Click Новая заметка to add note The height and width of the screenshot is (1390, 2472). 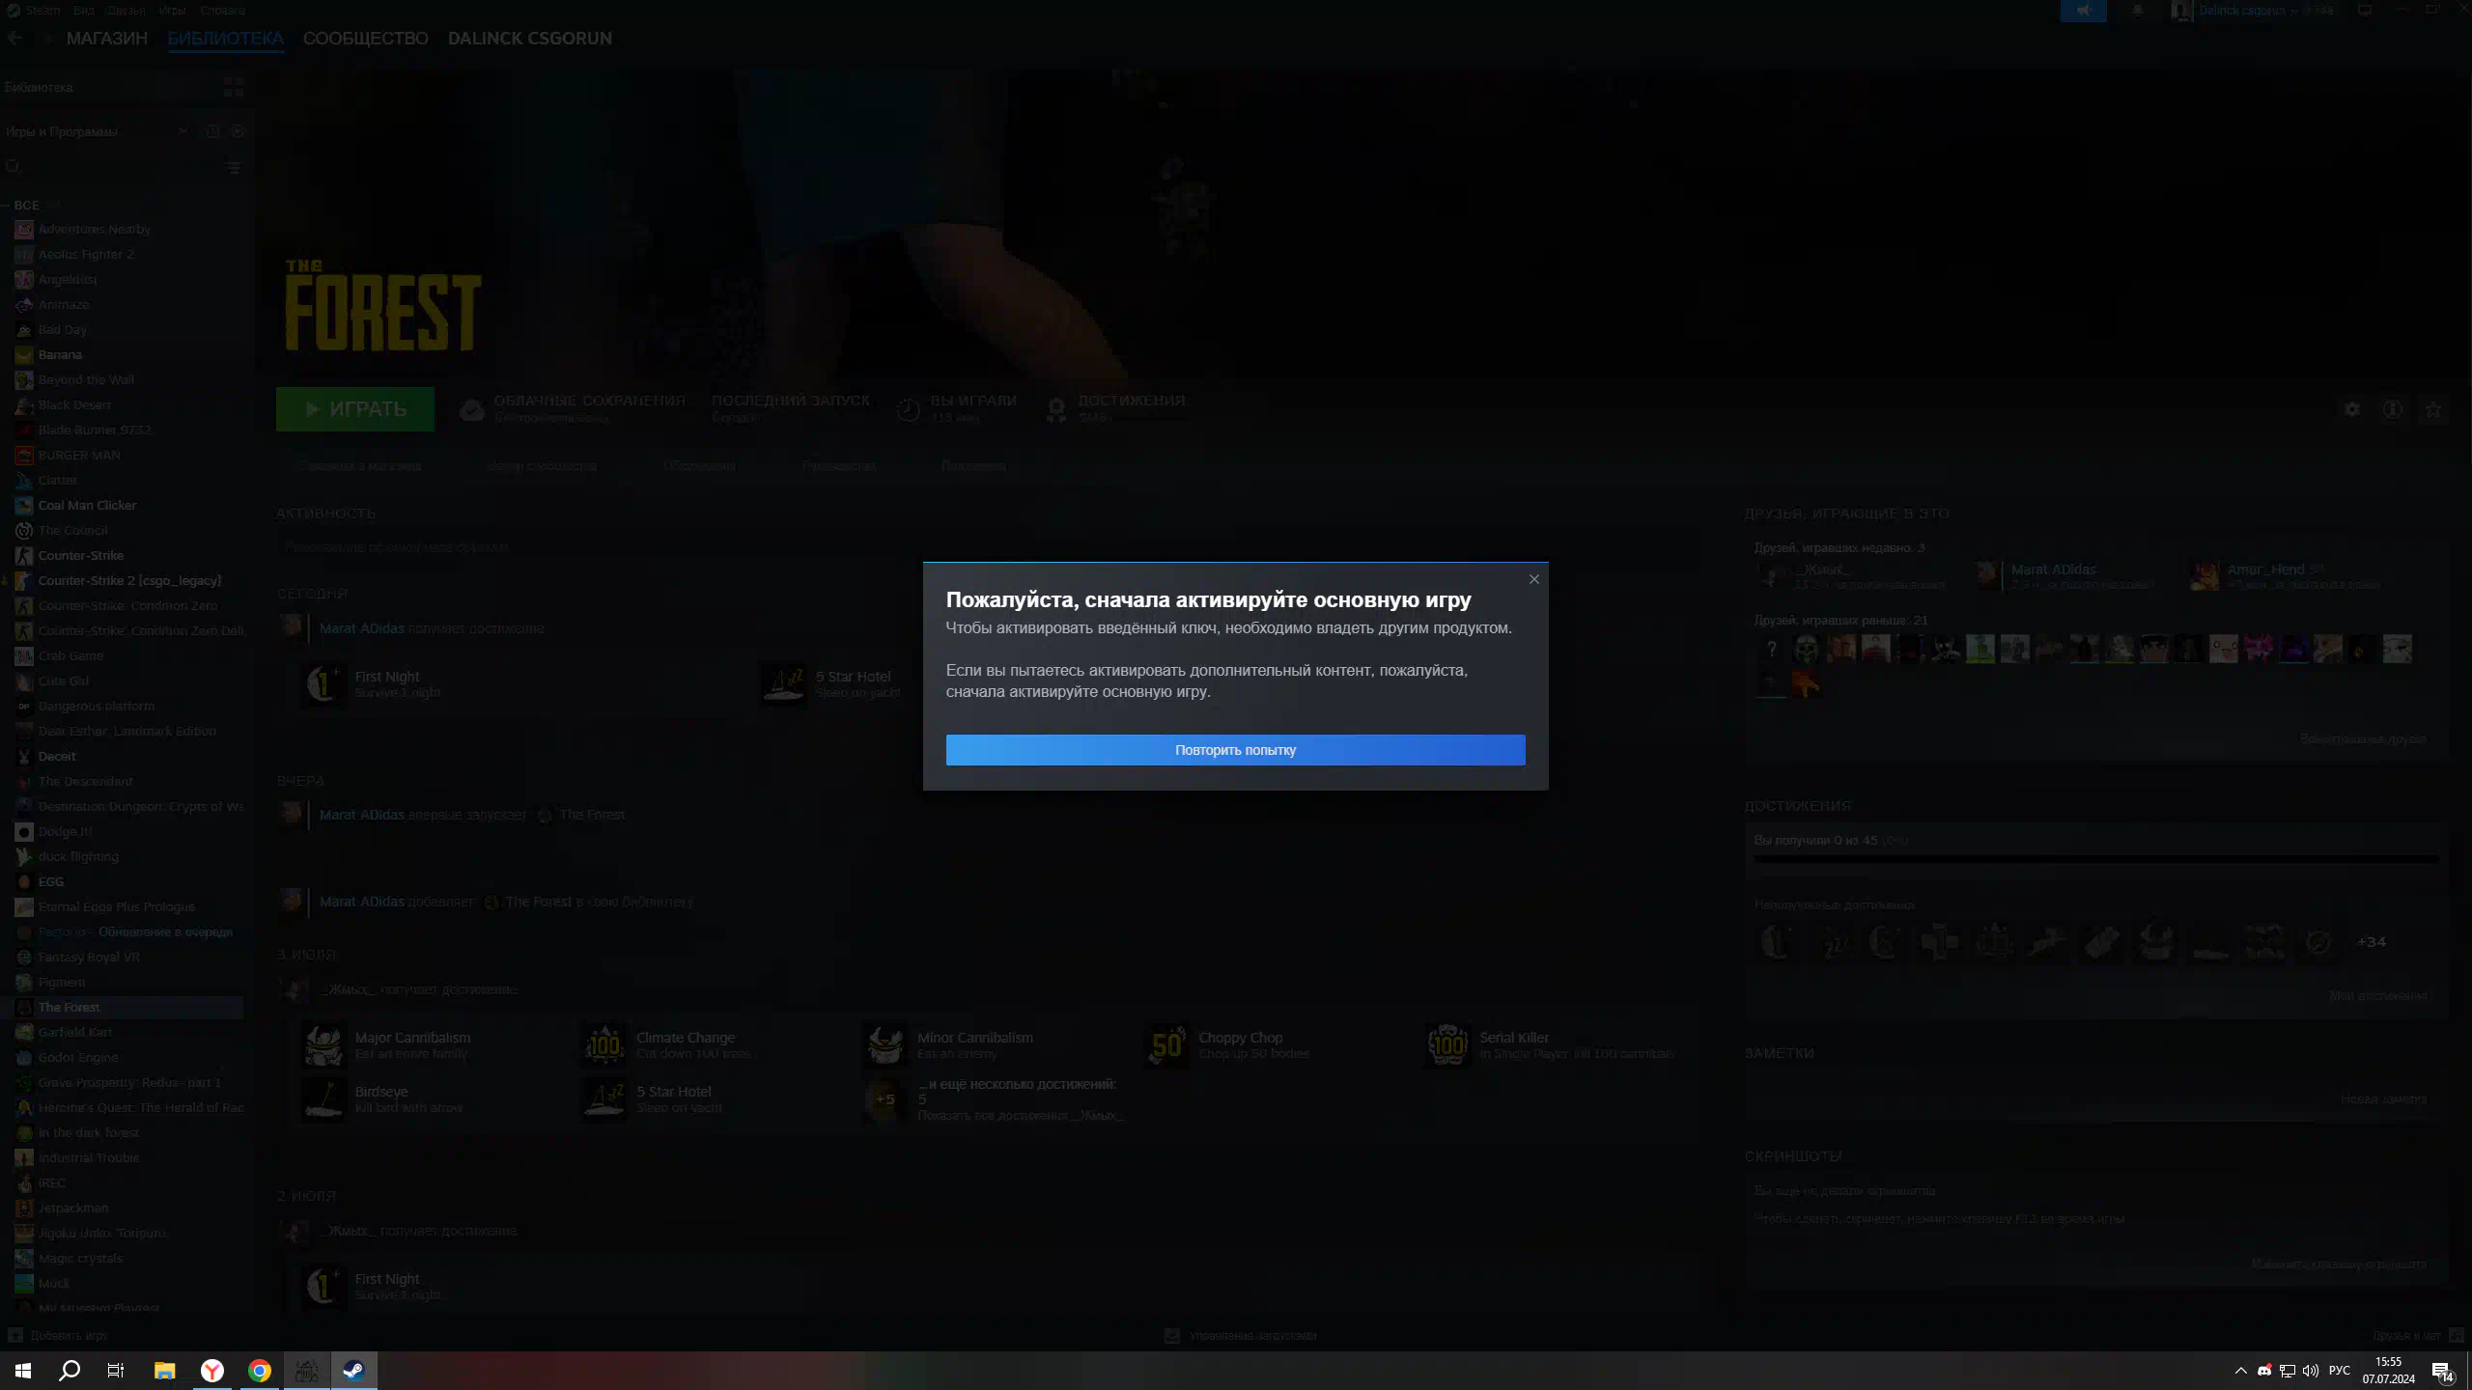2383,1099
